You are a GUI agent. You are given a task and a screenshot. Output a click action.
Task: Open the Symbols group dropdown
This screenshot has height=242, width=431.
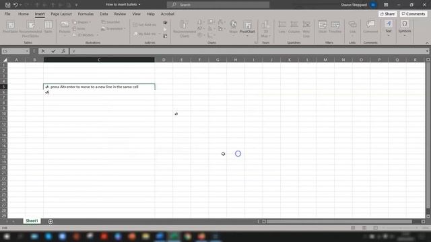(x=405, y=28)
